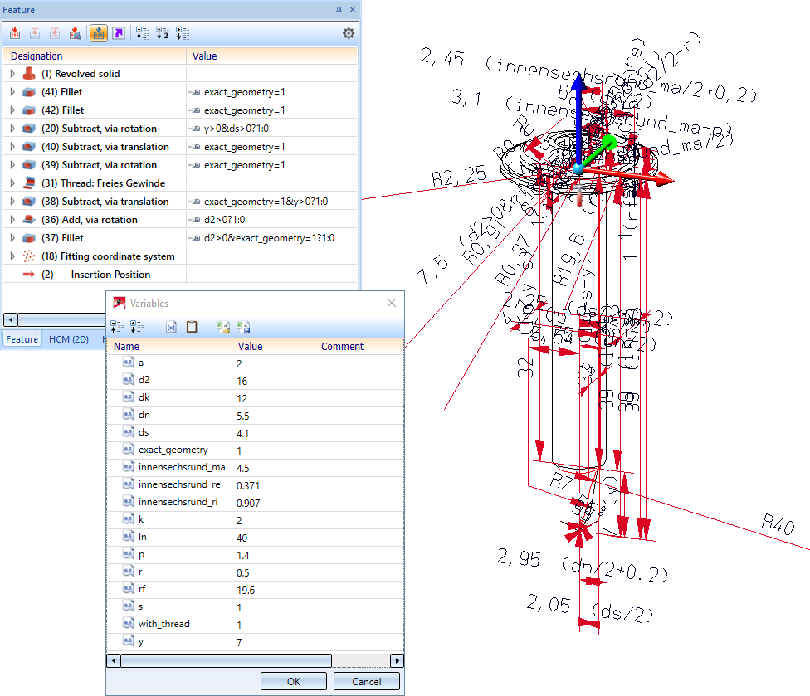This screenshot has height=696, width=810.
Task: Select the value field of variable ln
Action: click(273, 537)
